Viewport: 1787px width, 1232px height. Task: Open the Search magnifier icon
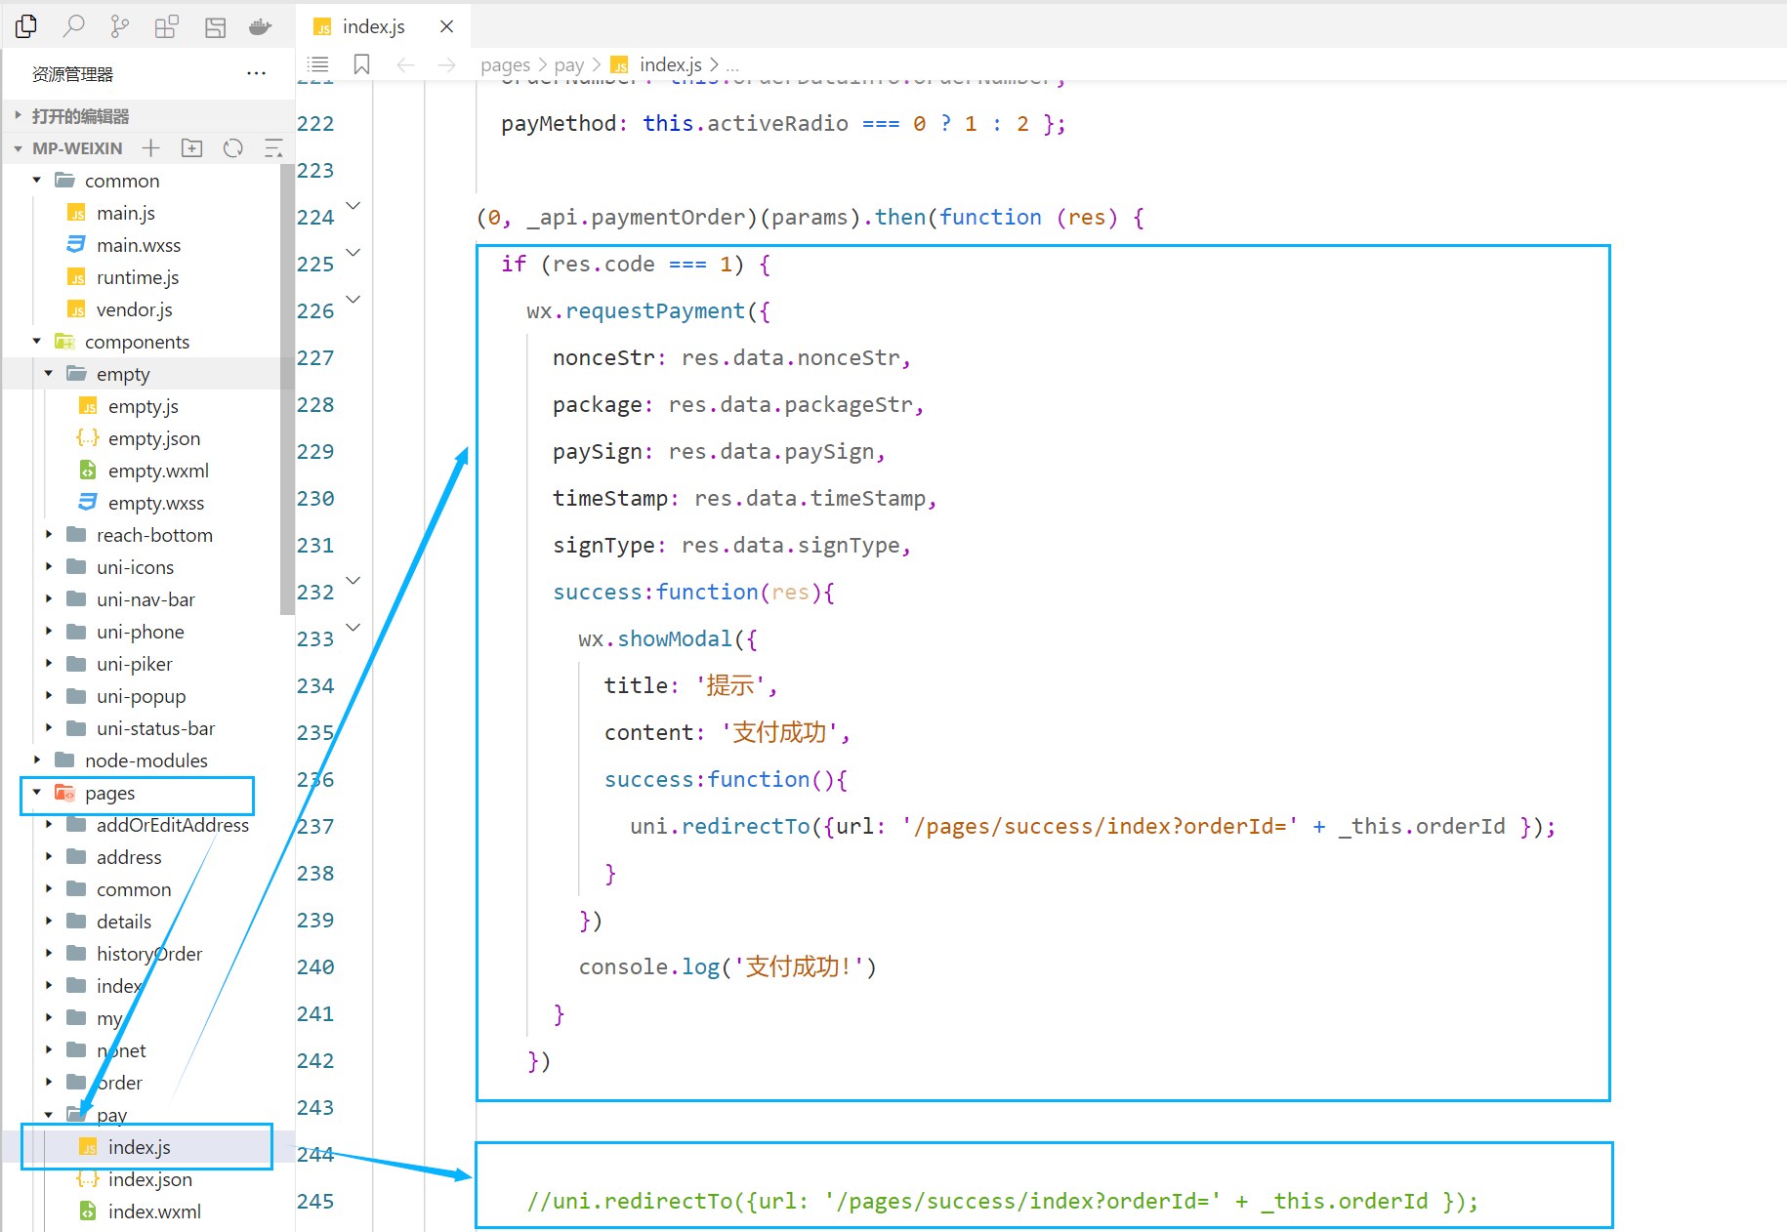tap(73, 26)
